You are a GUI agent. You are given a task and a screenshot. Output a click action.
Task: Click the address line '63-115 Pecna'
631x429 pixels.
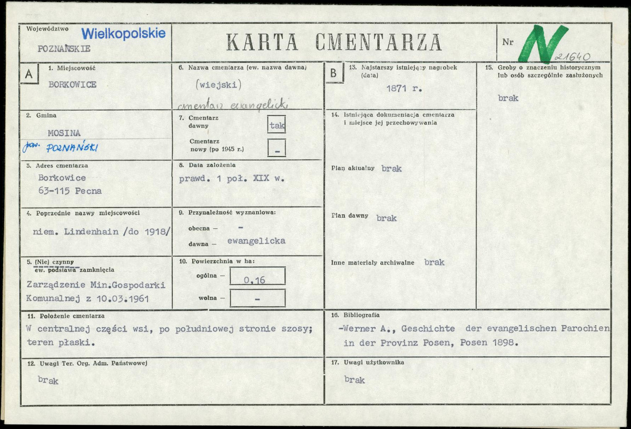coord(70,191)
